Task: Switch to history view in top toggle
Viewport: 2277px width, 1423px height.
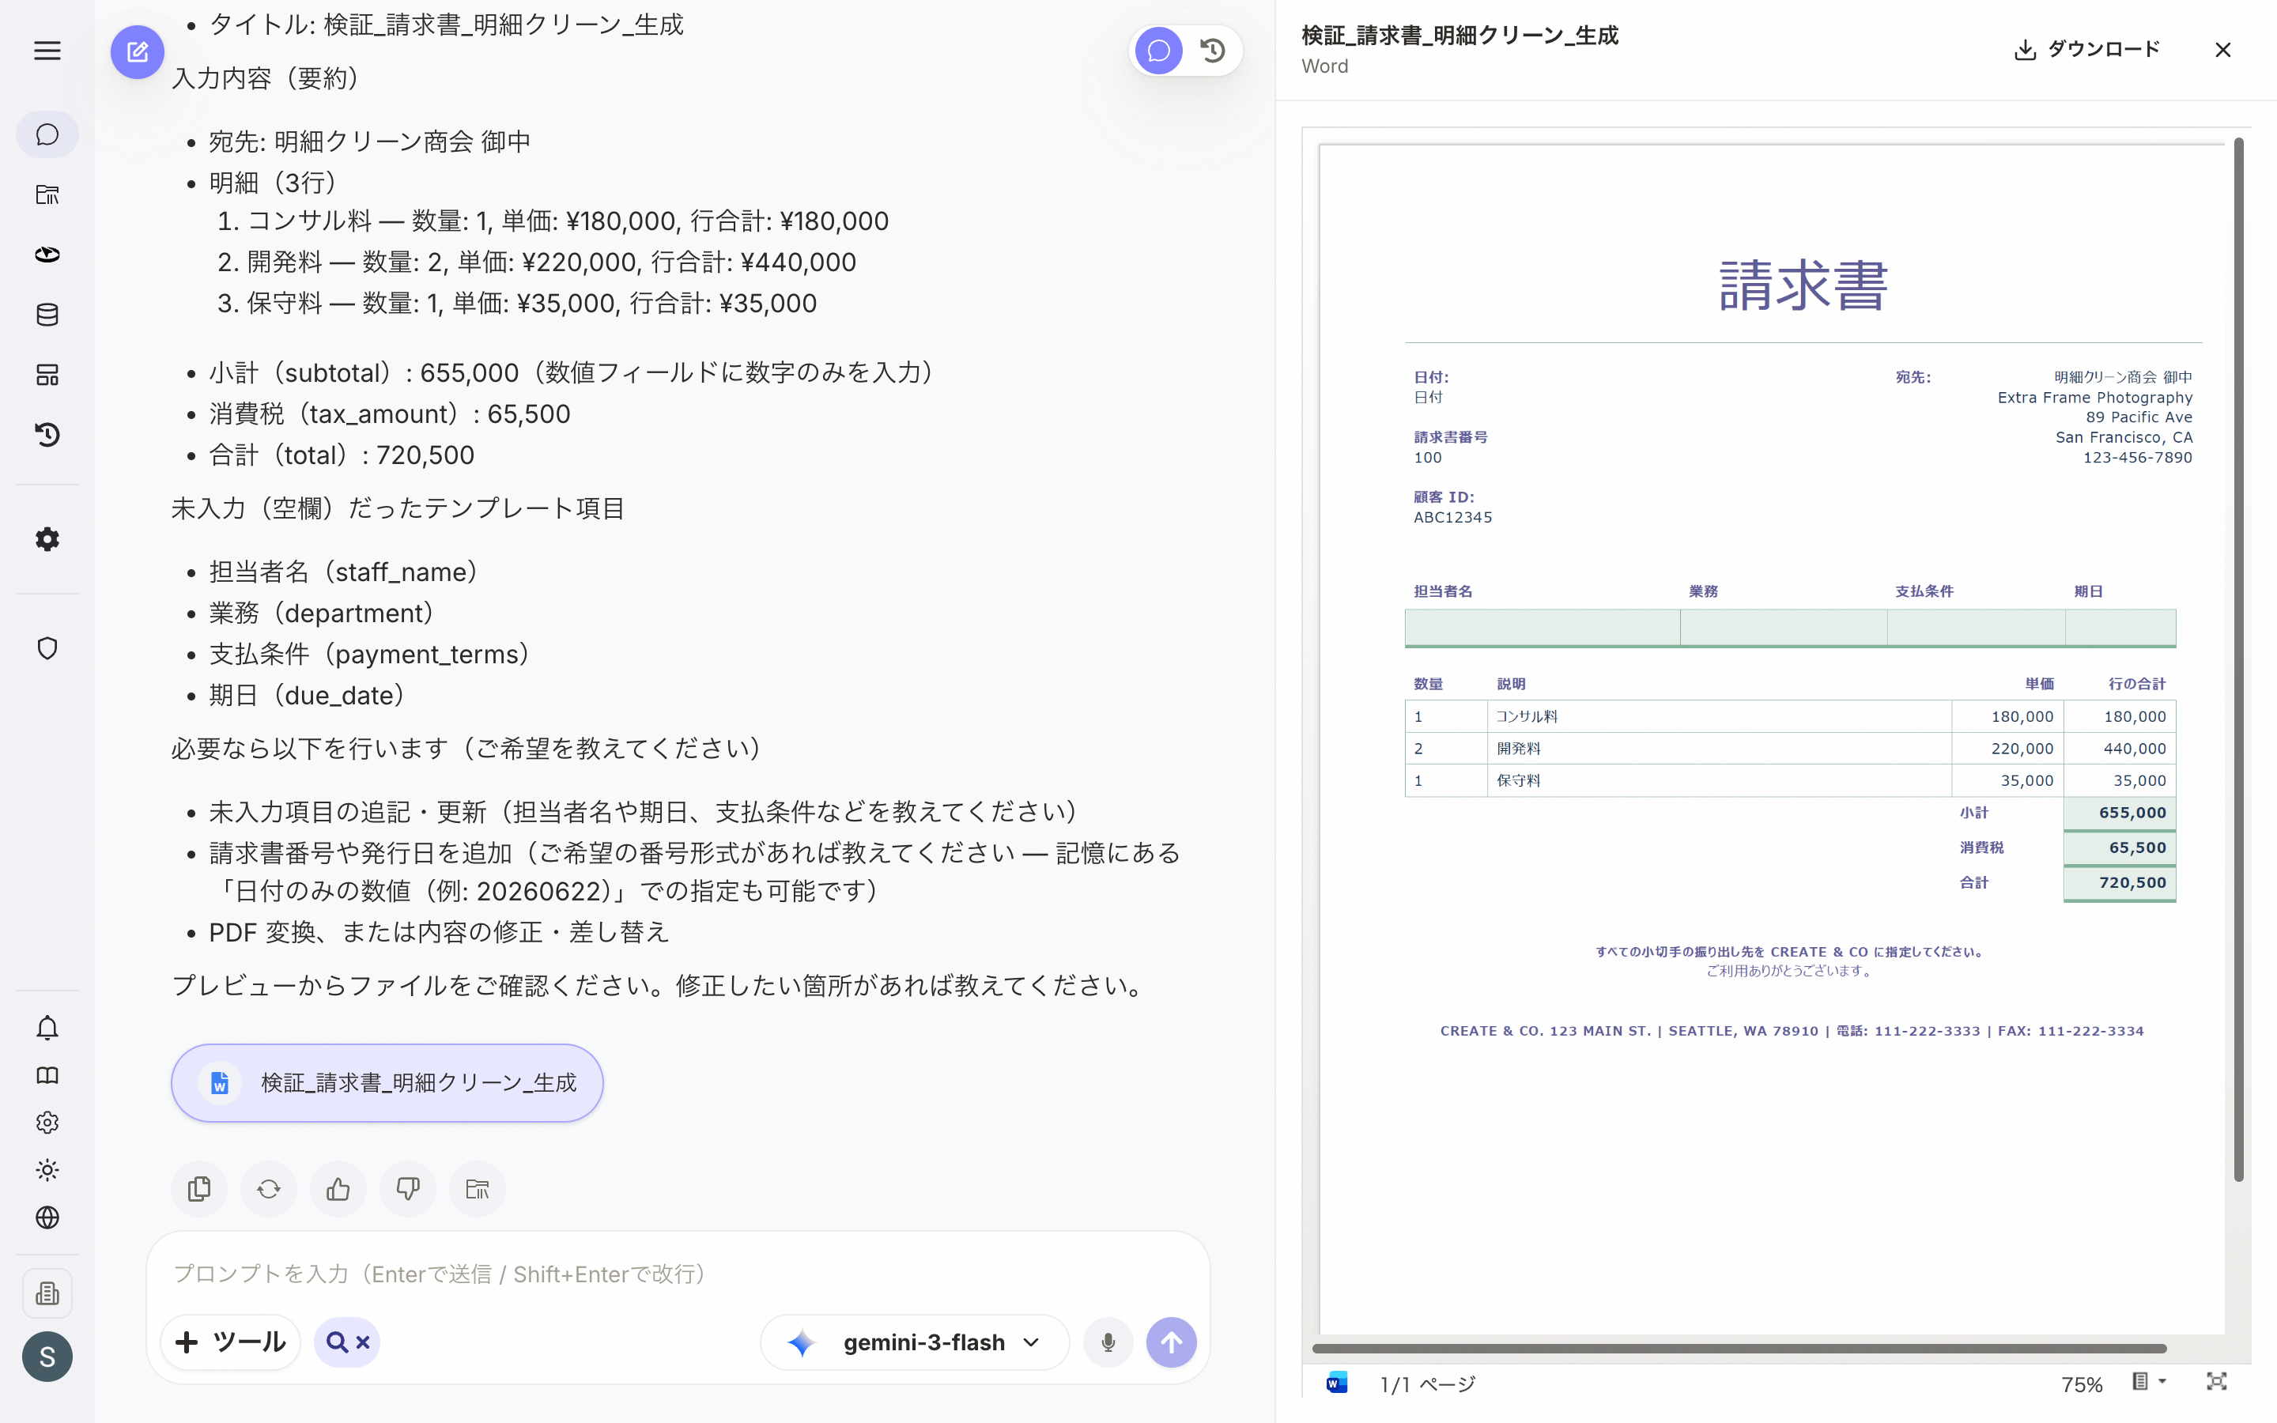Action: pyautogui.click(x=1213, y=51)
